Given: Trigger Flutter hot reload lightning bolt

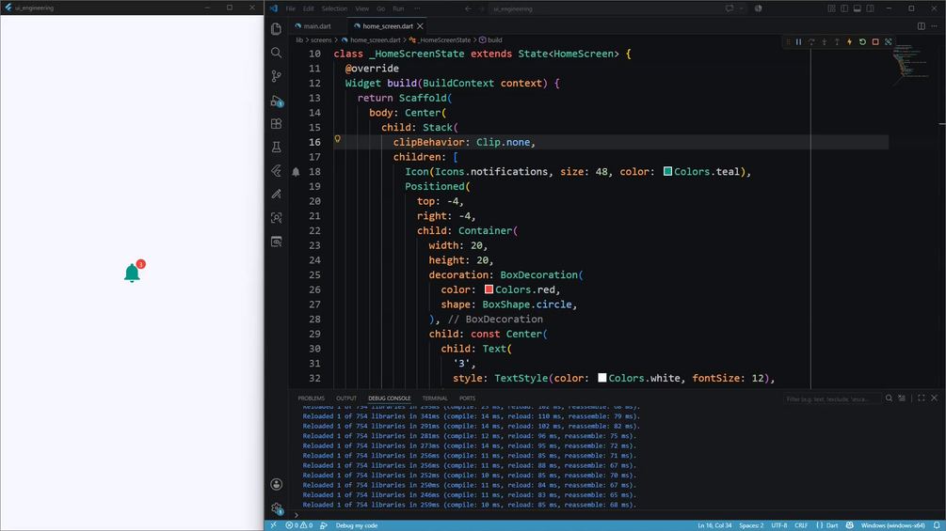Looking at the screenshot, I should (x=849, y=42).
